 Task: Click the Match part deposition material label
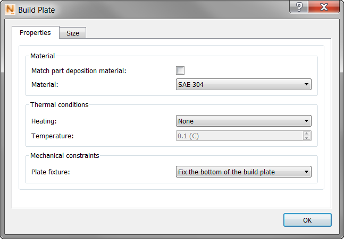pos(79,70)
